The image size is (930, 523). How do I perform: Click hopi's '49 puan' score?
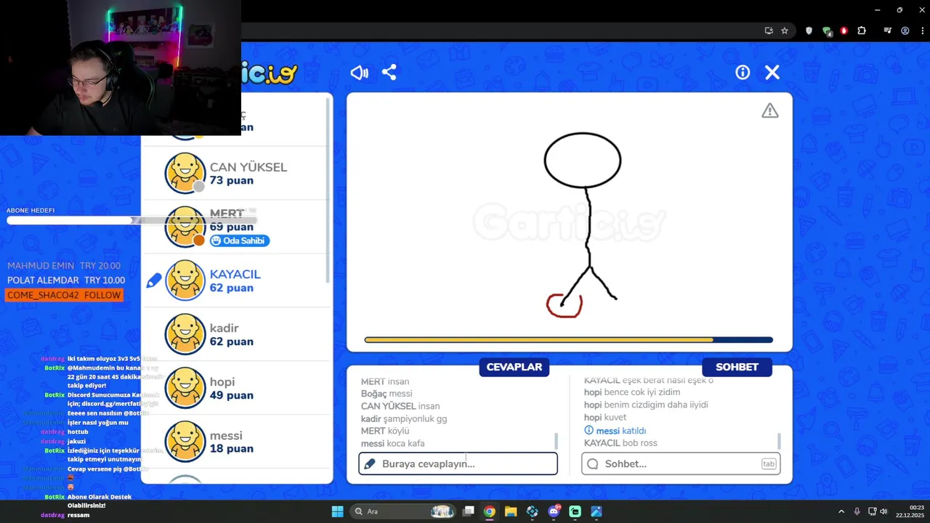point(232,395)
